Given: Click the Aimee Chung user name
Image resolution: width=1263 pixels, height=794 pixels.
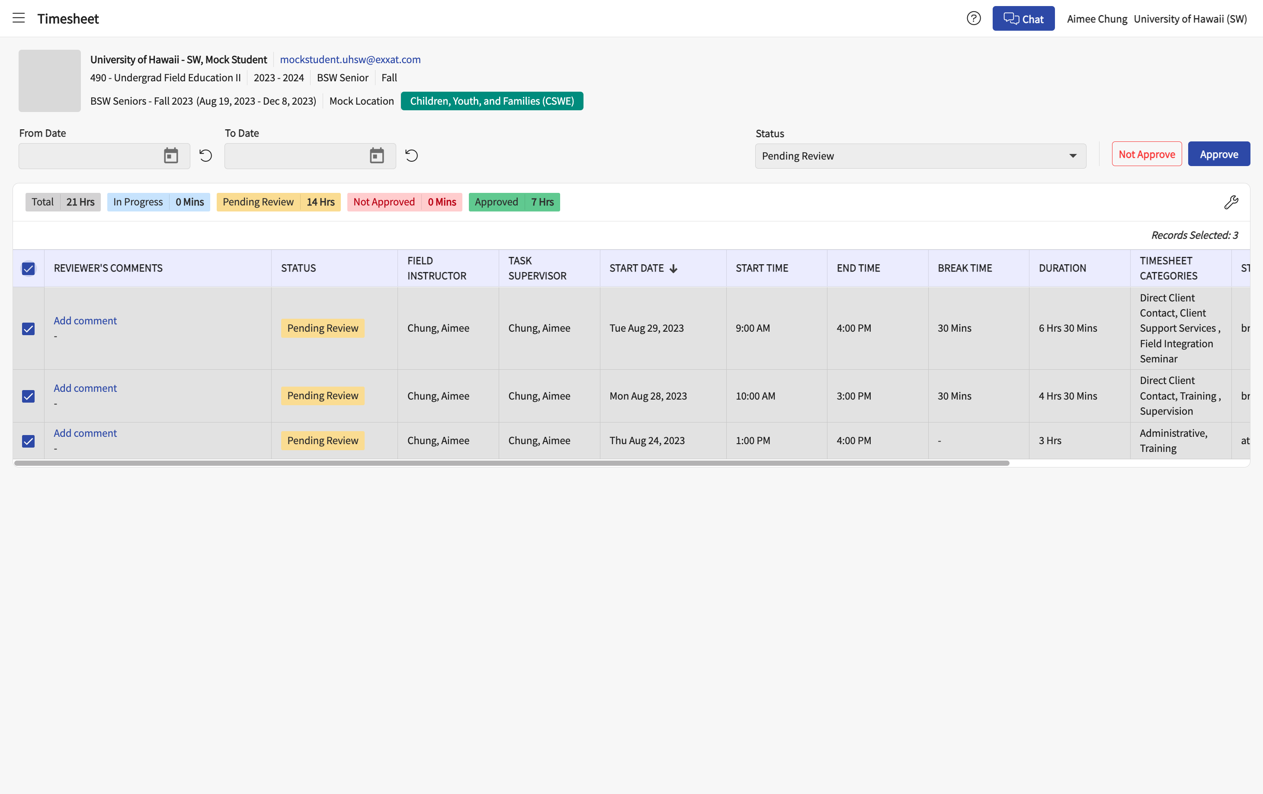Looking at the screenshot, I should 1097,19.
